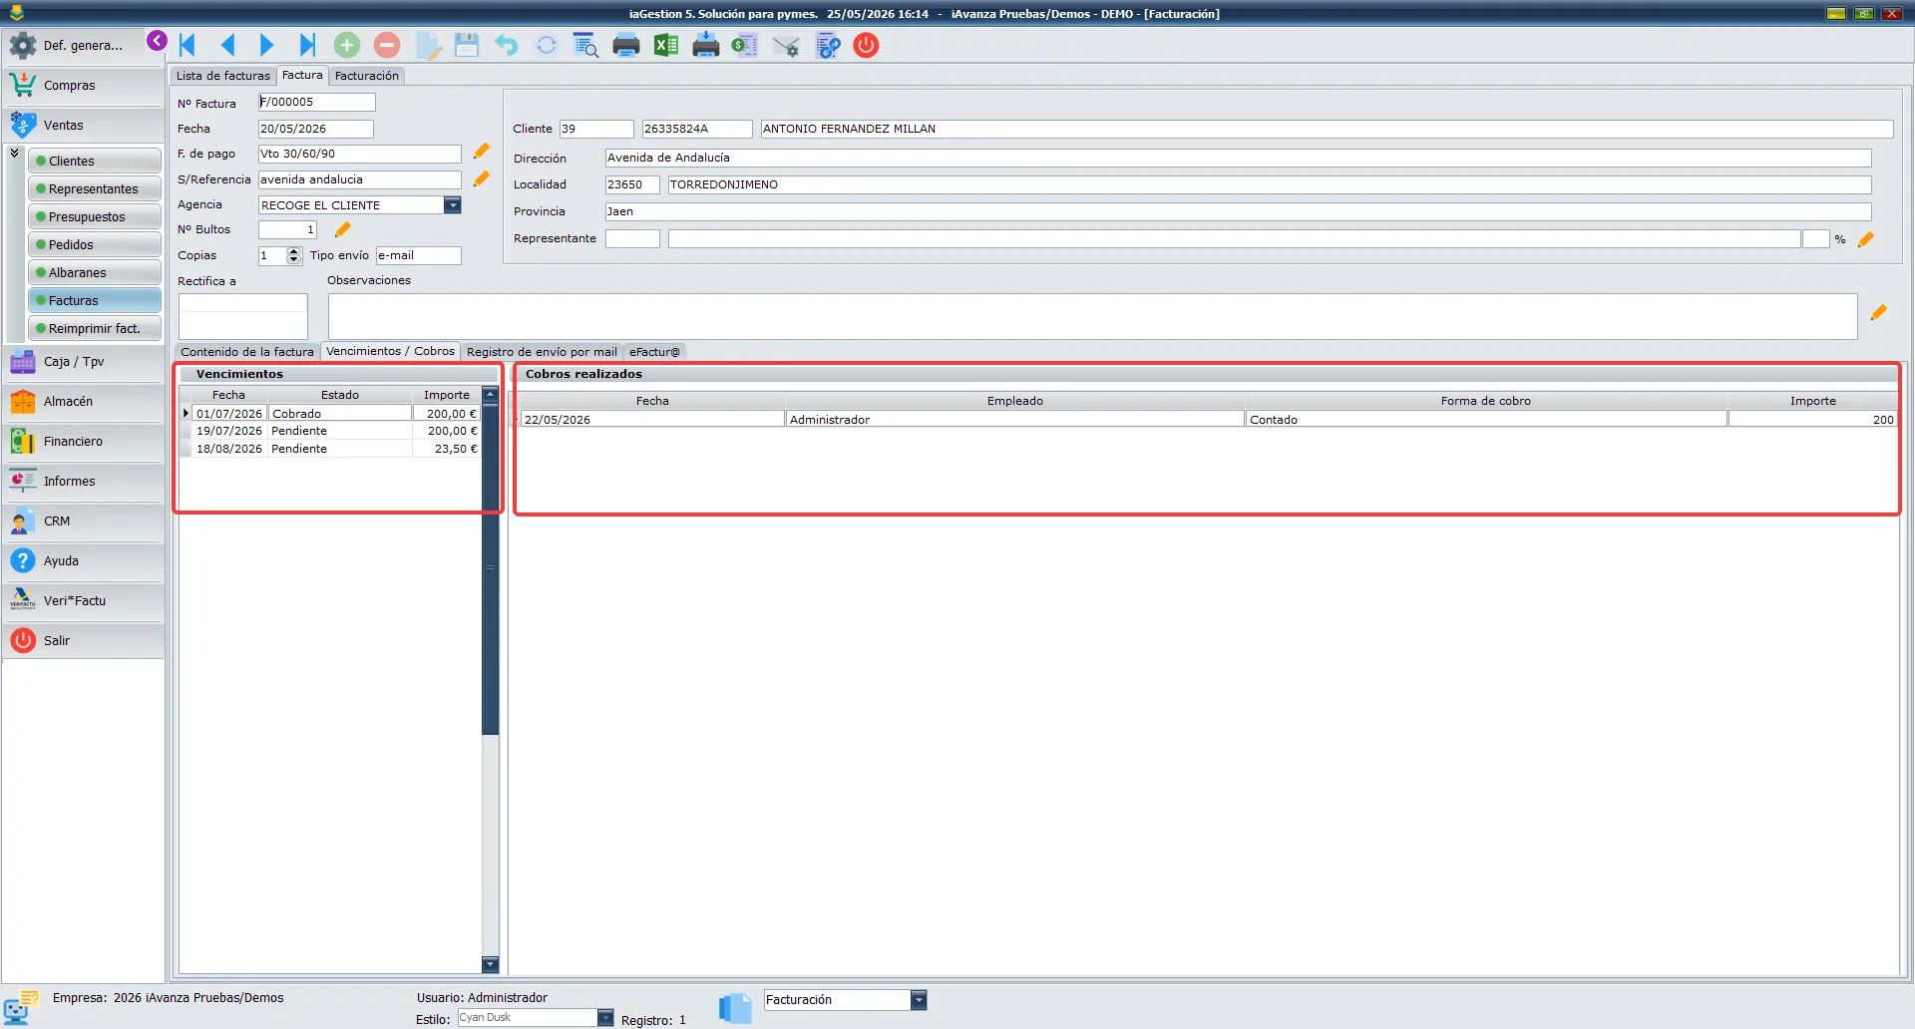This screenshot has width=1915, height=1029.
Task: Go to the previous invoice record
Action: [227, 45]
